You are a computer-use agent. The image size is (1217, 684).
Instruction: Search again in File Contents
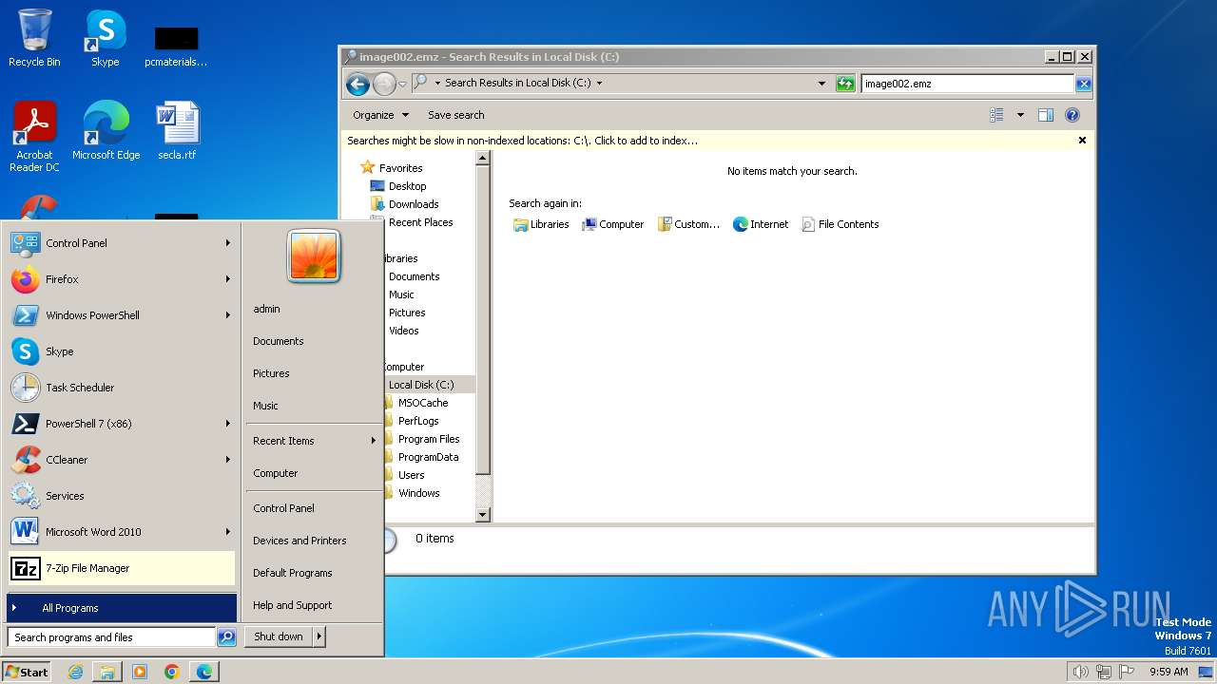(840, 224)
